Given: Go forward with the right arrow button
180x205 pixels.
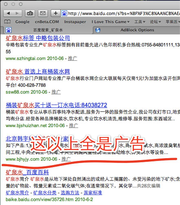Looking at the screenshot, I should pyautogui.click(x=17, y=13).
